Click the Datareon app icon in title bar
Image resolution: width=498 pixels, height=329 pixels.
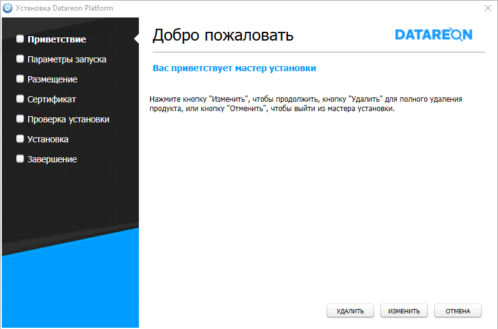click(x=8, y=8)
